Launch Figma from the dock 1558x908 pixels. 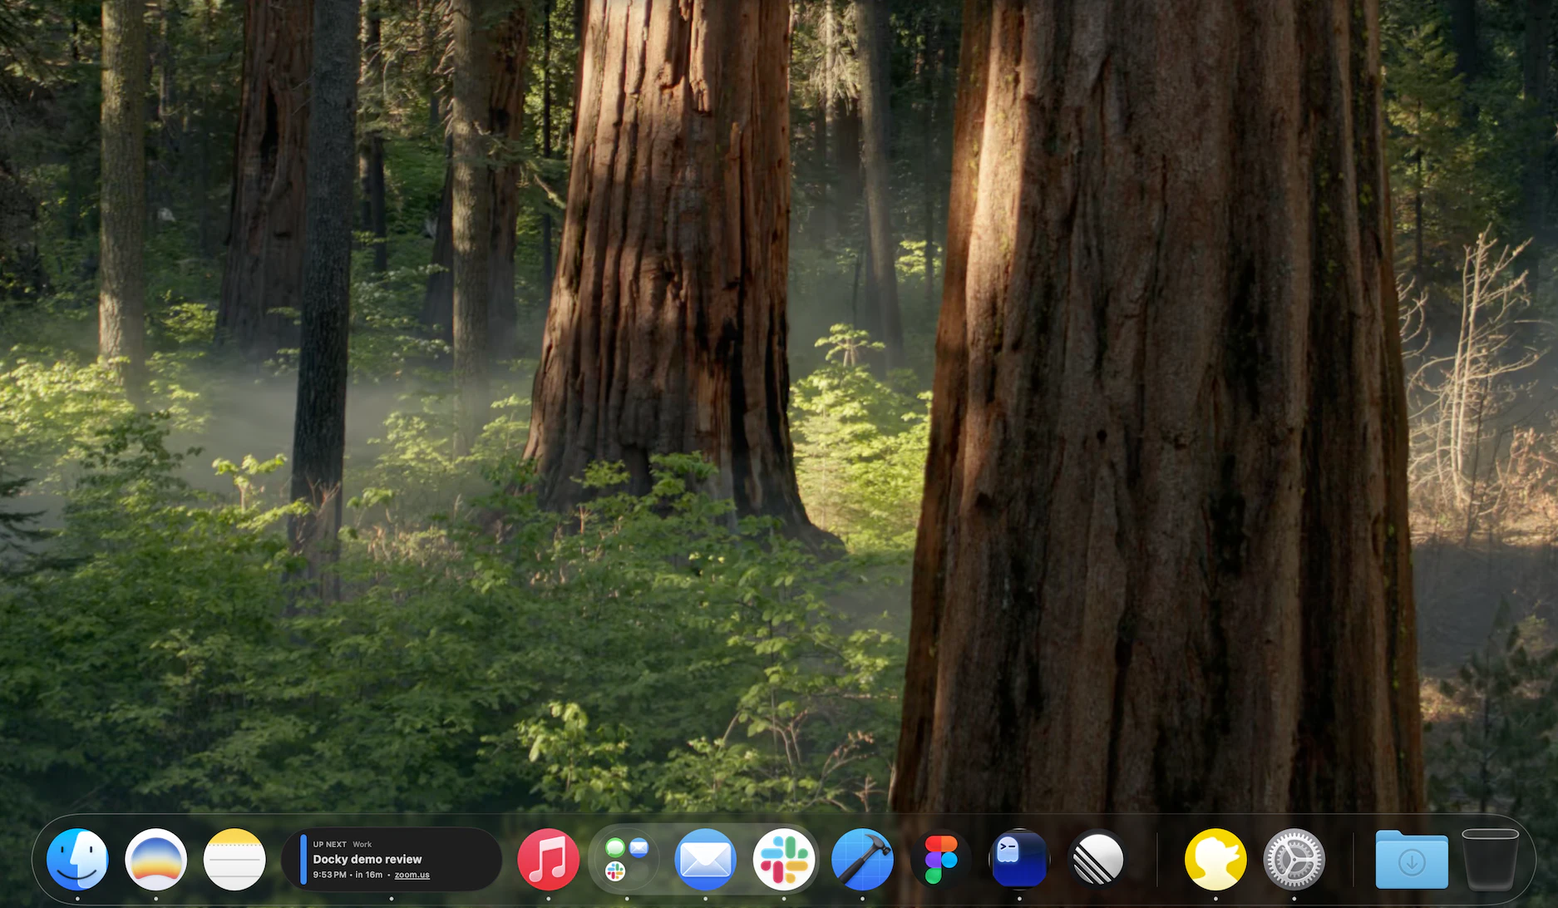(940, 859)
